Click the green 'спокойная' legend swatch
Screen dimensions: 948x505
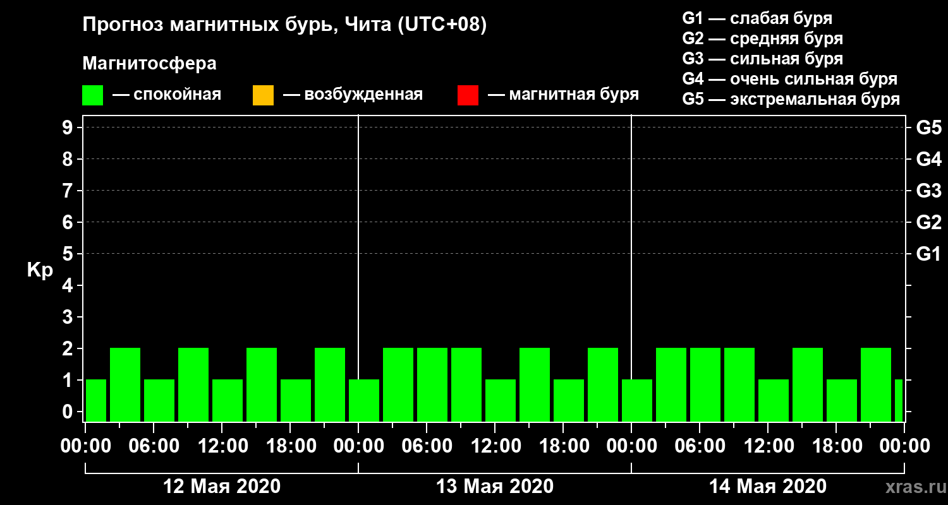tap(93, 95)
